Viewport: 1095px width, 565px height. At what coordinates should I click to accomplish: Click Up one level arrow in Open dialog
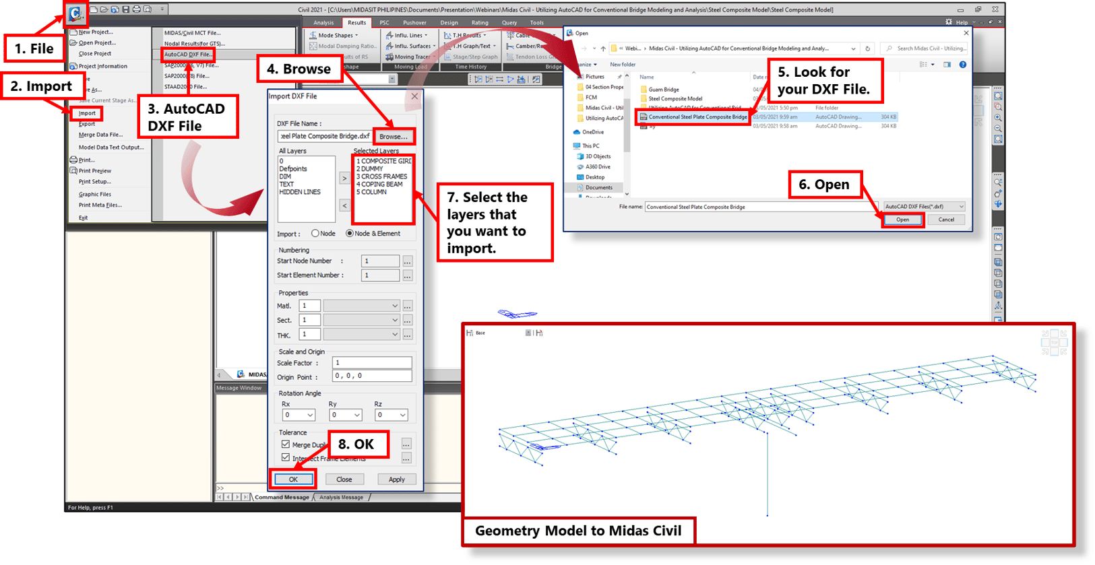[603, 48]
